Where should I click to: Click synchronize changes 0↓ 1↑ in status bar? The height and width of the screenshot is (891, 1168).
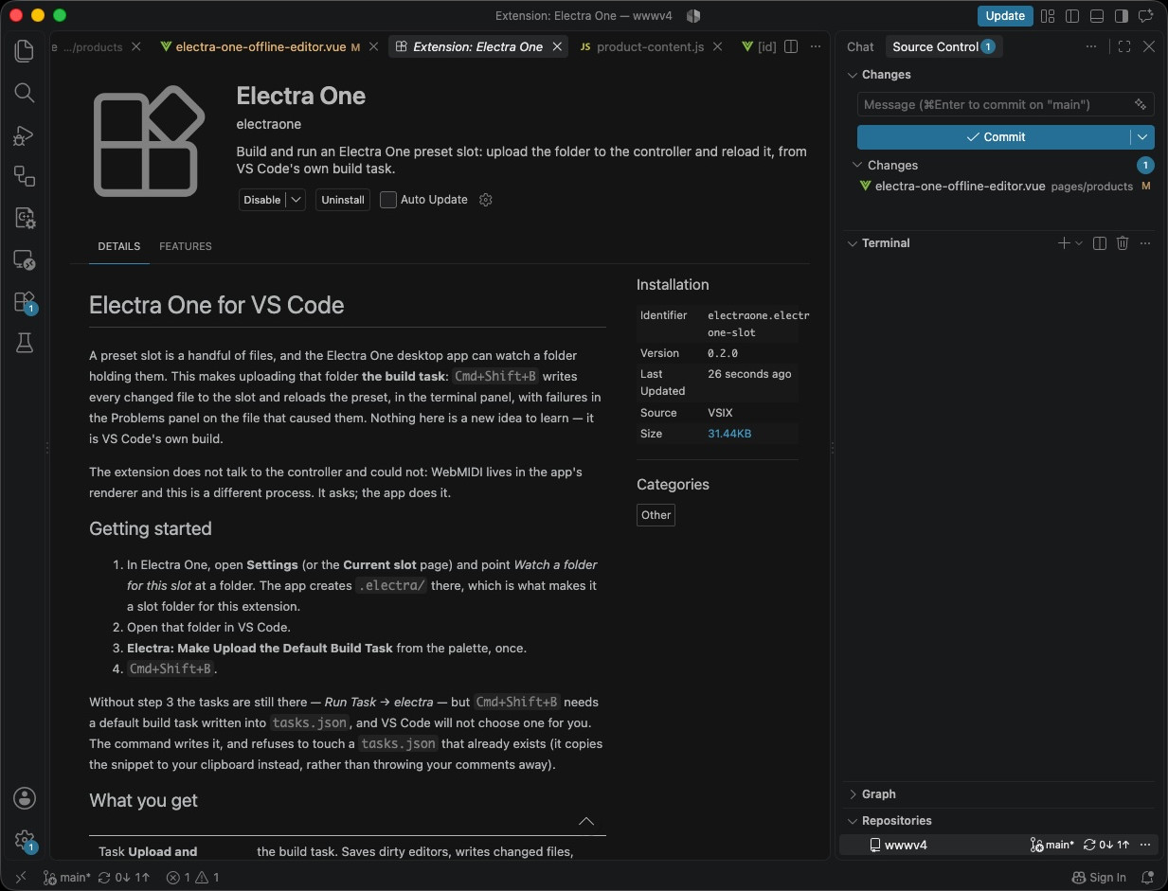tap(123, 878)
